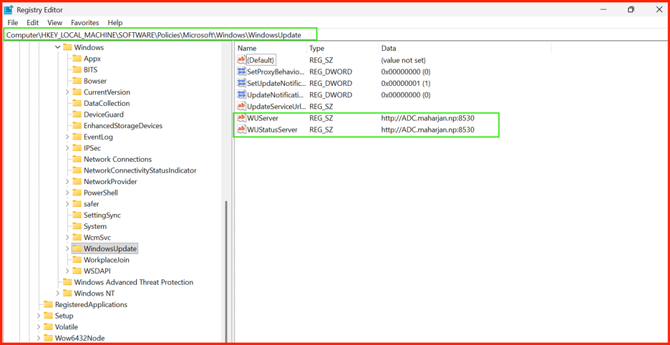The width and height of the screenshot is (670, 345).
Task: Open the Favorites menu
Action: point(85,23)
